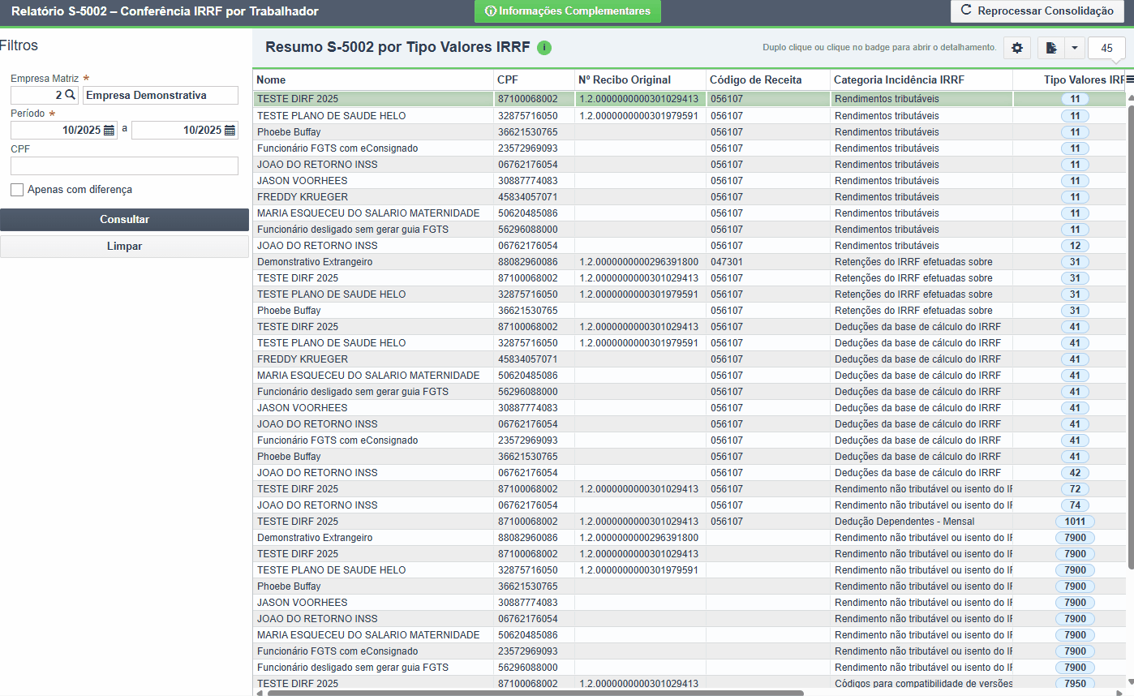Click the horizontal scrollbar of the grid
Image resolution: width=1134 pixels, height=696 pixels.
(x=535, y=693)
